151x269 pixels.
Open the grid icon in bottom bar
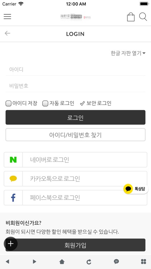click(143, 261)
